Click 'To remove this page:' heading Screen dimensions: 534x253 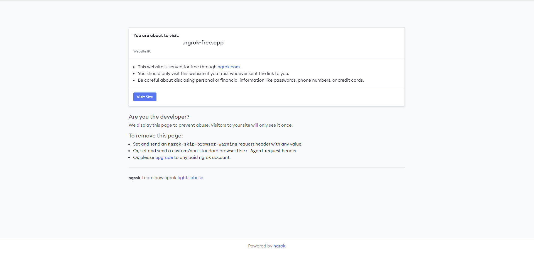point(156,136)
